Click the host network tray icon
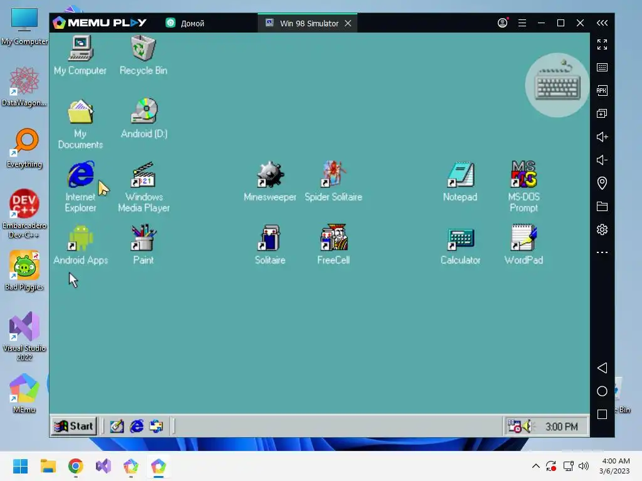This screenshot has height=481, width=642. (x=568, y=466)
